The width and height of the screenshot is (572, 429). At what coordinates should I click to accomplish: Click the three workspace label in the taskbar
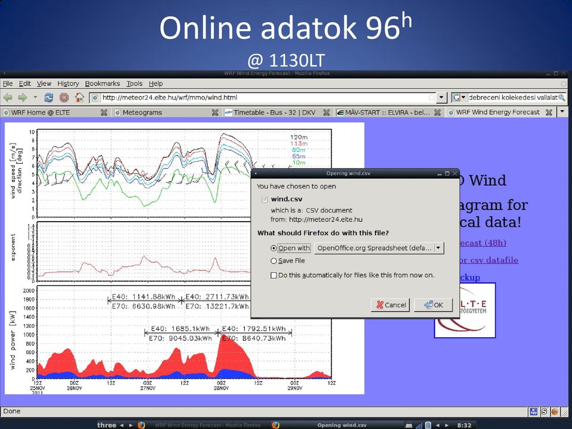(107, 425)
